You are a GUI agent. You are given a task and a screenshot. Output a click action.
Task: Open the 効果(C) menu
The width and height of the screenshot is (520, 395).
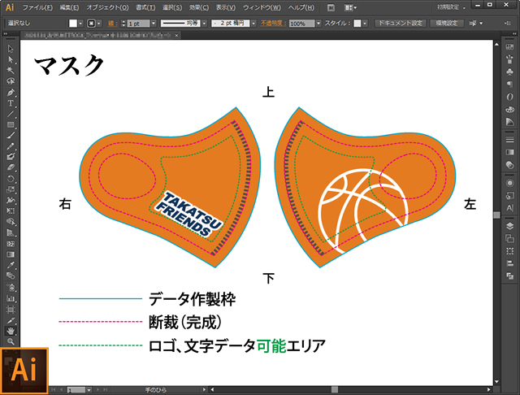click(199, 7)
